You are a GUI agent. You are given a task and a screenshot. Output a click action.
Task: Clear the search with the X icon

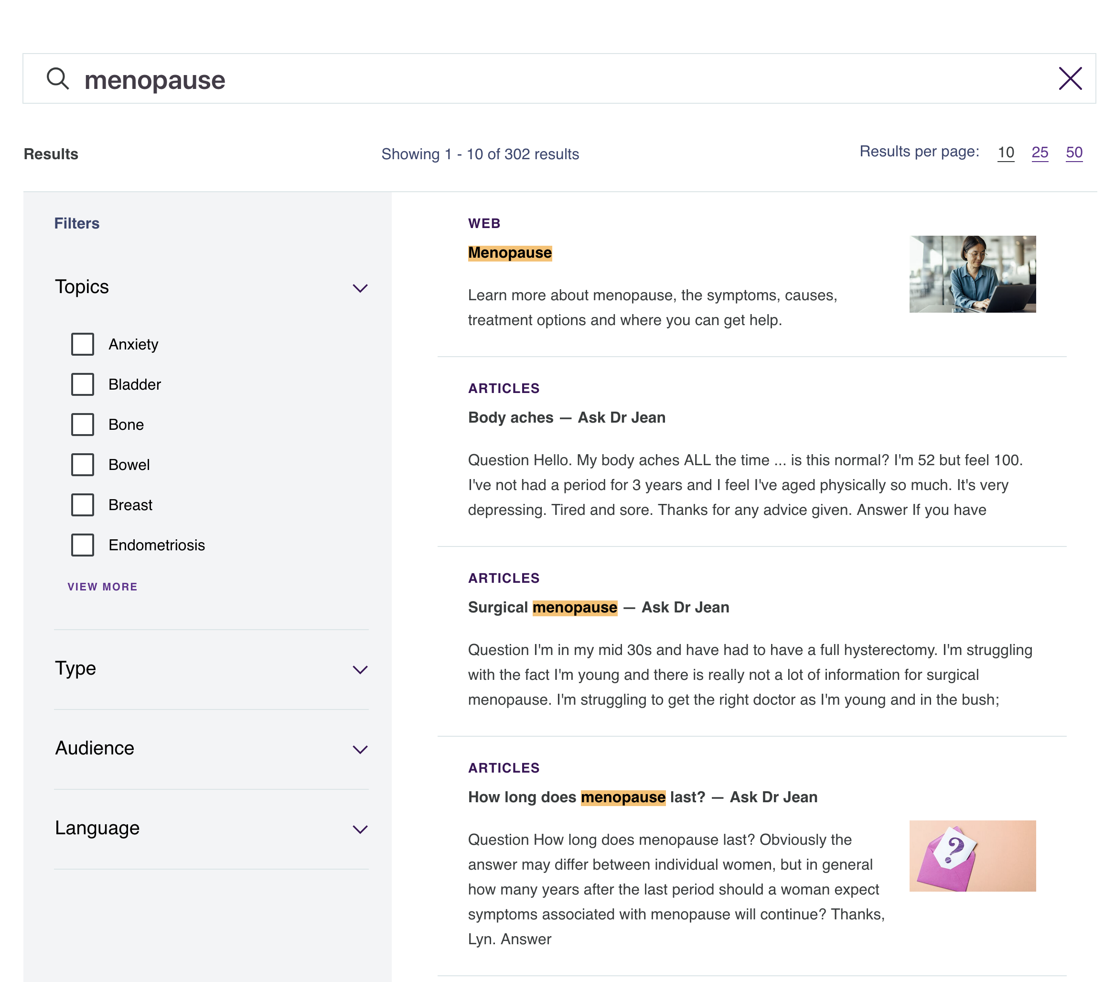[x=1070, y=78]
